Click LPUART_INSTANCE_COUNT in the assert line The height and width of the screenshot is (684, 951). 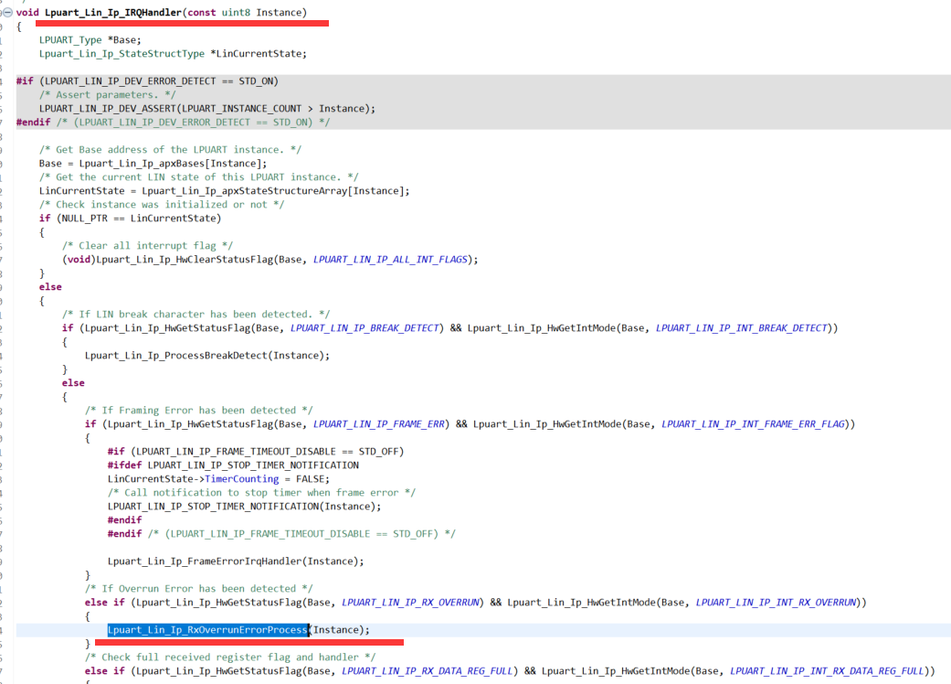tap(241, 109)
